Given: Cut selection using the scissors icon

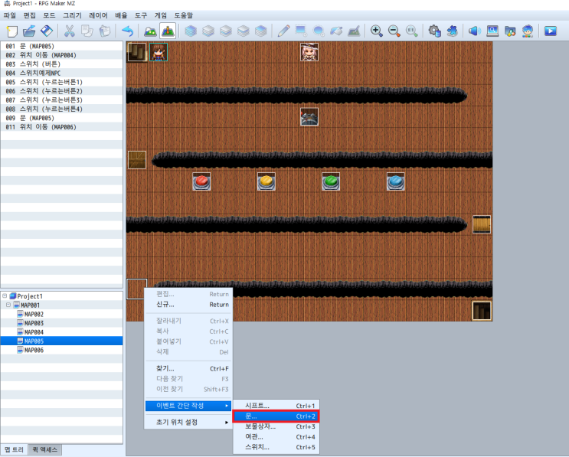Looking at the screenshot, I should (69, 31).
